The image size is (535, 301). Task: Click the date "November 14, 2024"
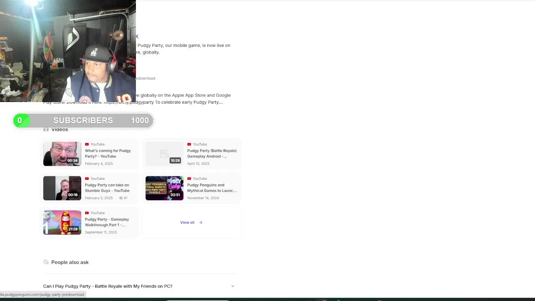pyautogui.click(x=203, y=198)
